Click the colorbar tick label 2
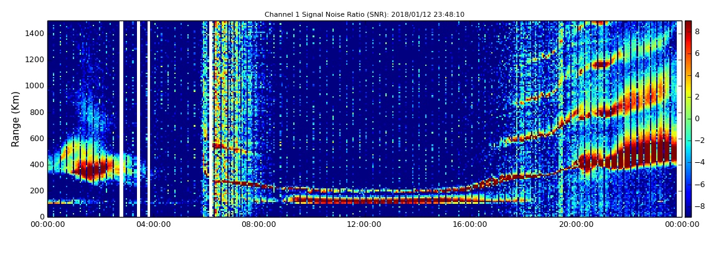The width and height of the screenshot is (716, 253). pos(697,96)
